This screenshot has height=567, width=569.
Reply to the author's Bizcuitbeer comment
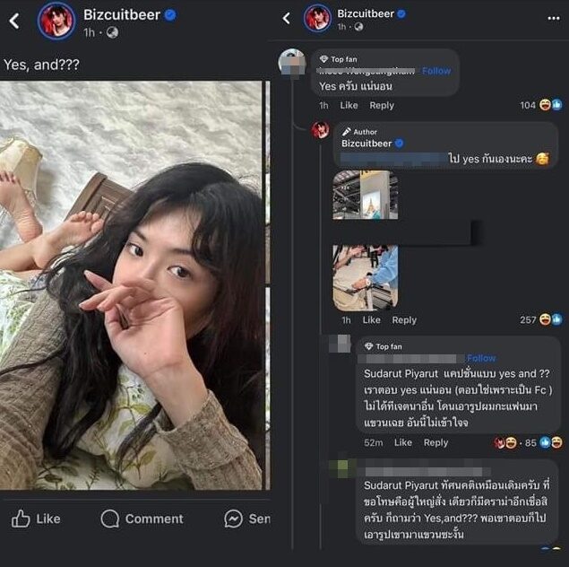[x=404, y=320]
